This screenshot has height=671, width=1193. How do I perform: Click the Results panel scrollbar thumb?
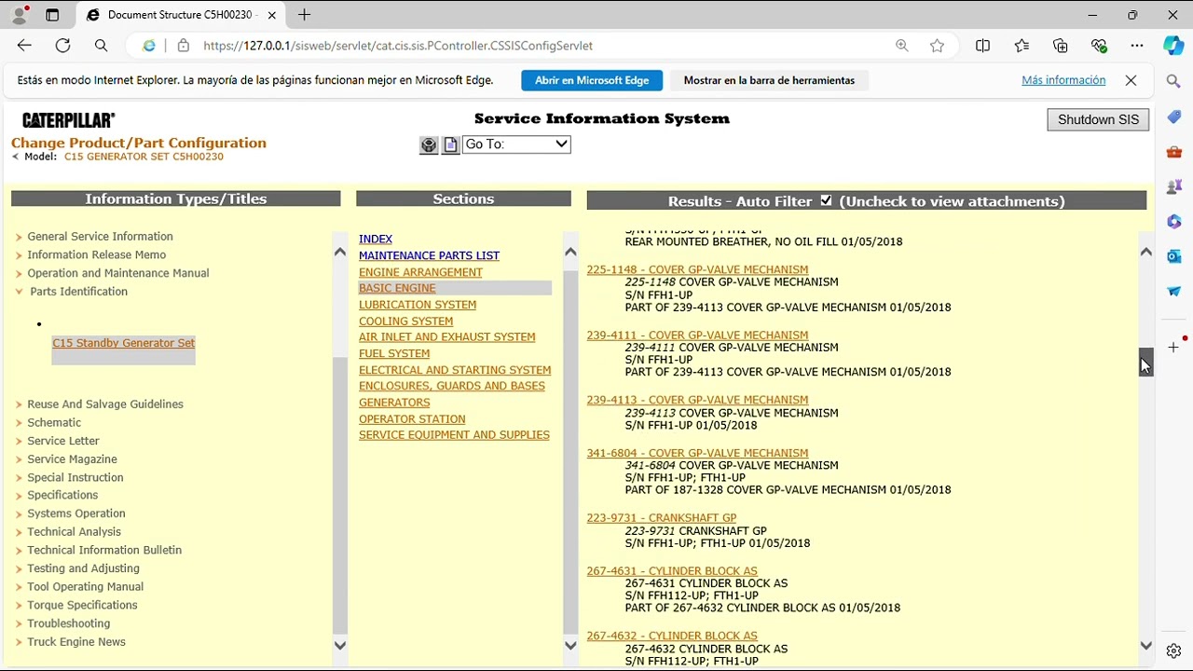1145,362
